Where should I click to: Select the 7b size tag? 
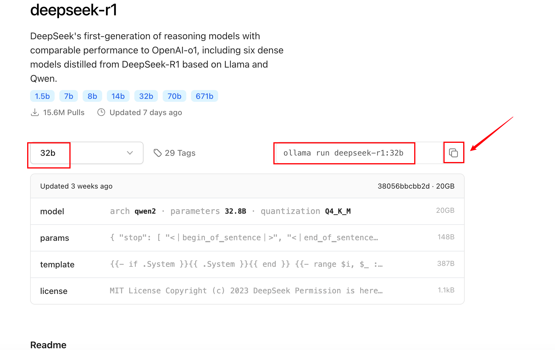68,96
